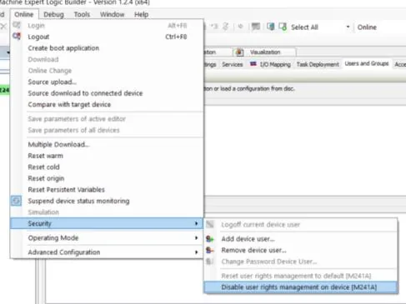Click Save parameters of active editor
The height and width of the screenshot is (304, 406).
click(x=107, y=119)
